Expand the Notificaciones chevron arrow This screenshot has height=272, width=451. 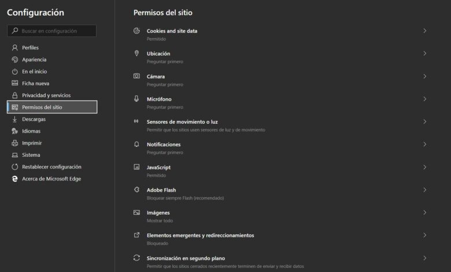tap(424, 144)
